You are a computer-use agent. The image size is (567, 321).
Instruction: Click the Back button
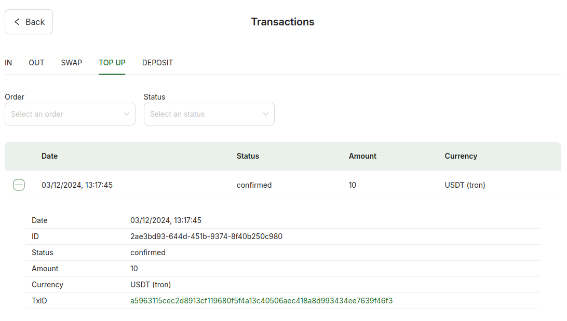pos(29,22)
